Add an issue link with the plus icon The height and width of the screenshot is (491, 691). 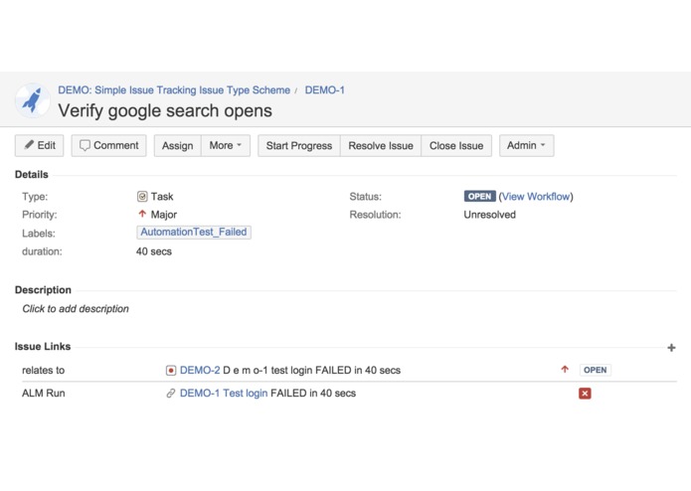click(x=671, y=348)
